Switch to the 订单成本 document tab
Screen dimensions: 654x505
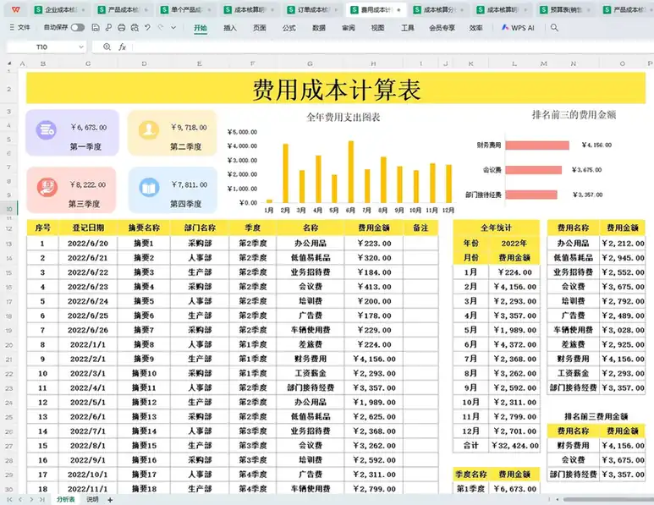pos(313,9)
